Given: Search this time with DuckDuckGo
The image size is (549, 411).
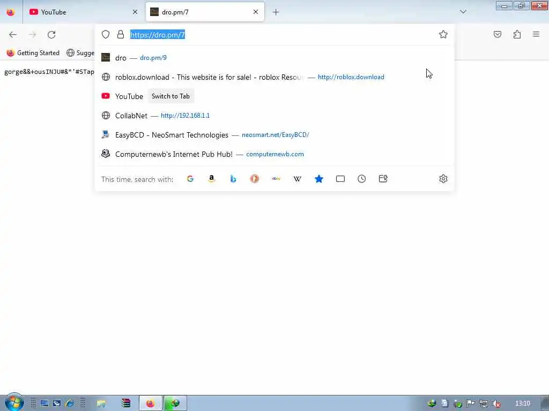Looking at the screenshot, I should tap(255, 179).
